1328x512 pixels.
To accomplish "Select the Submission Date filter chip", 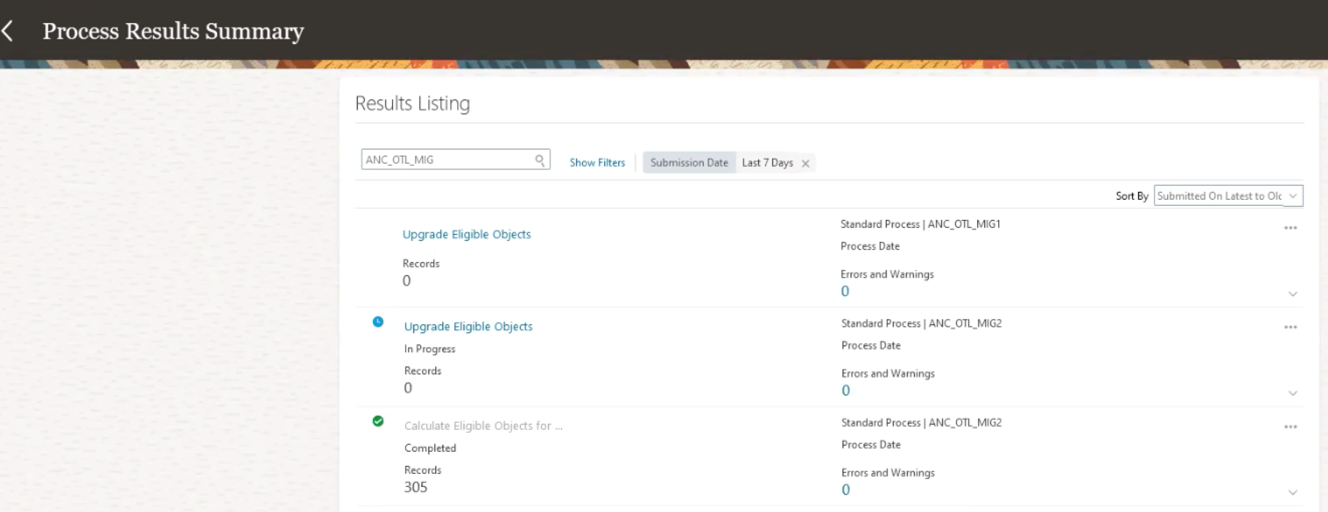I will 689,163.
